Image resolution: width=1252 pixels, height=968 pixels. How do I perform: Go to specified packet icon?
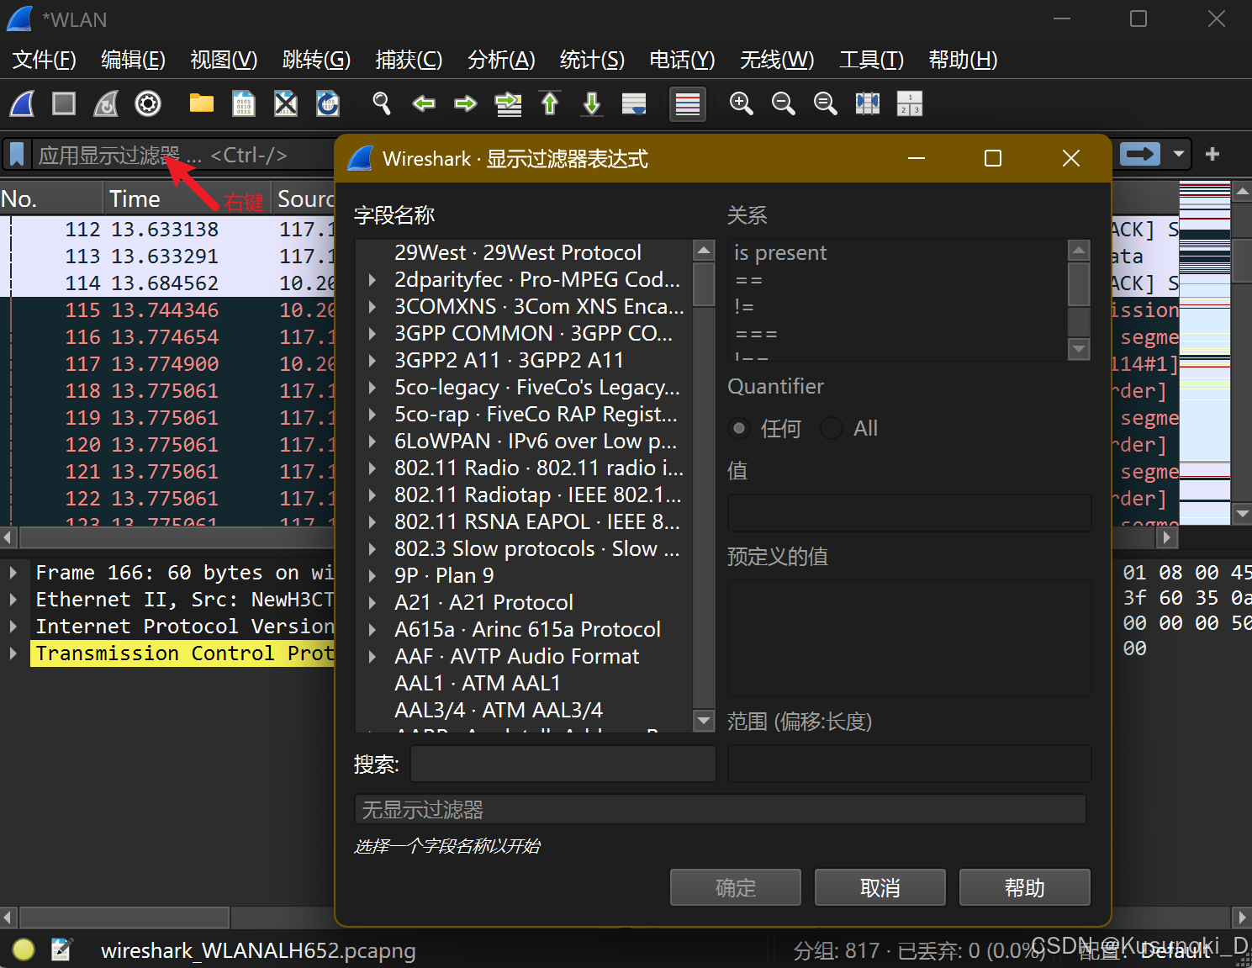click(508, 103)
